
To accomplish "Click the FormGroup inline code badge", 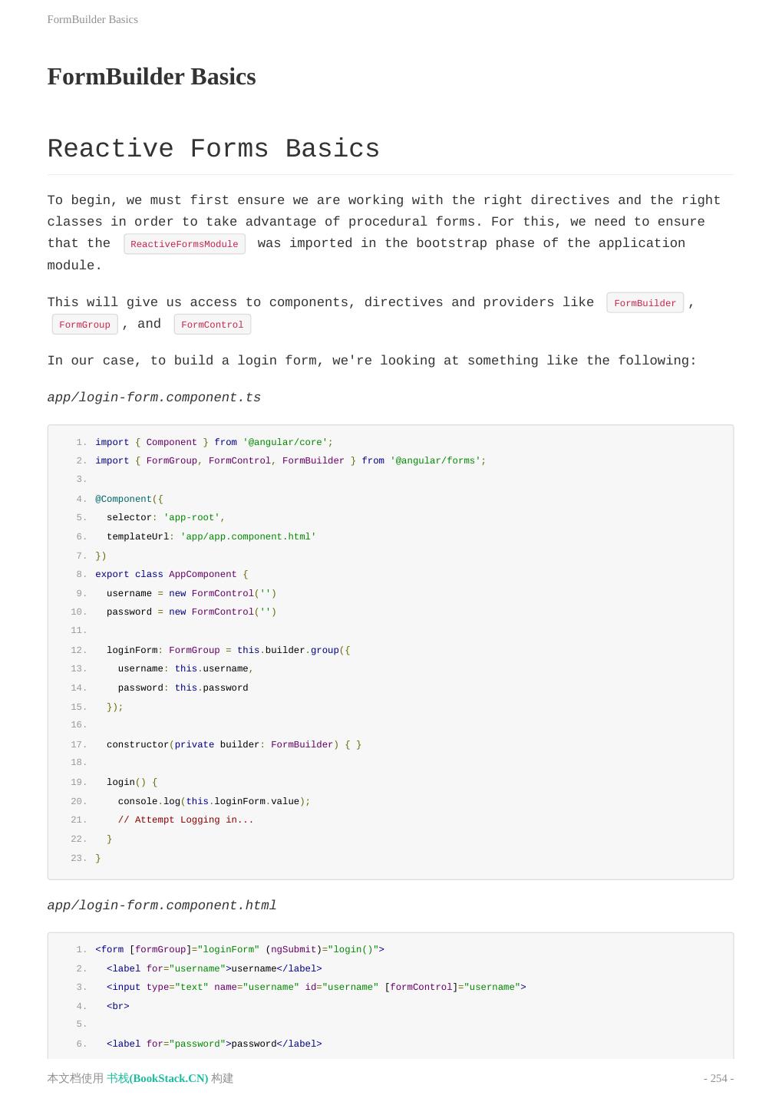I will [84, 325].
